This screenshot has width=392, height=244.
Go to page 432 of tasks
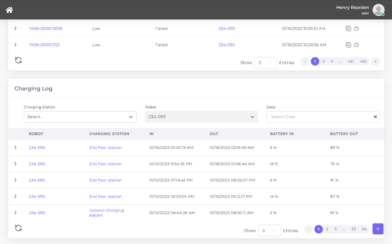pyautogui.click(x=363, y=61)
